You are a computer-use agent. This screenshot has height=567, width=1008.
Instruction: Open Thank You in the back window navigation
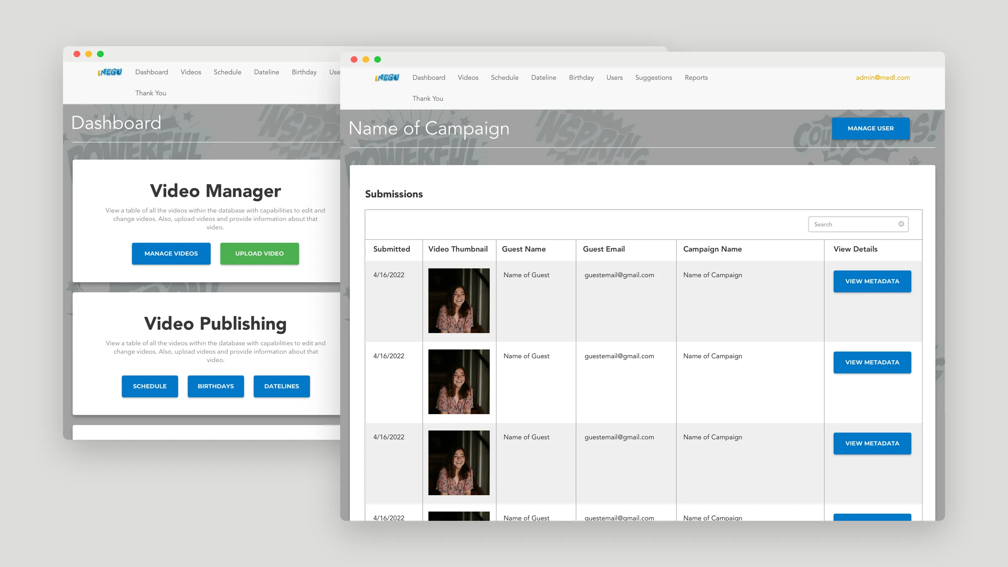pos(150,93)
